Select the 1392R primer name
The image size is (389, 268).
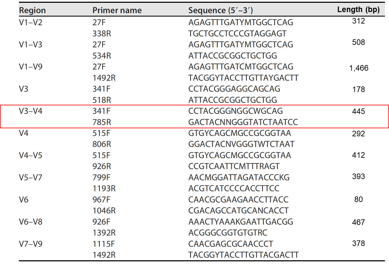(x=104, y=233)
